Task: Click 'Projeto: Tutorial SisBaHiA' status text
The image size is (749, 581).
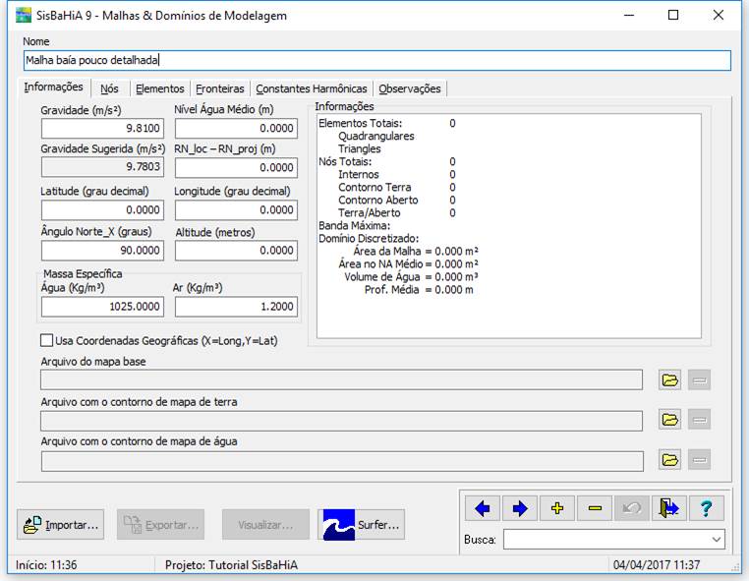Action: coord(231,565)
